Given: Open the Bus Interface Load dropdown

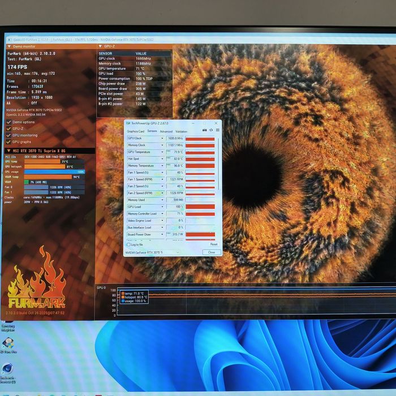Looking at the screenshot, I should [x=162, y=227].
